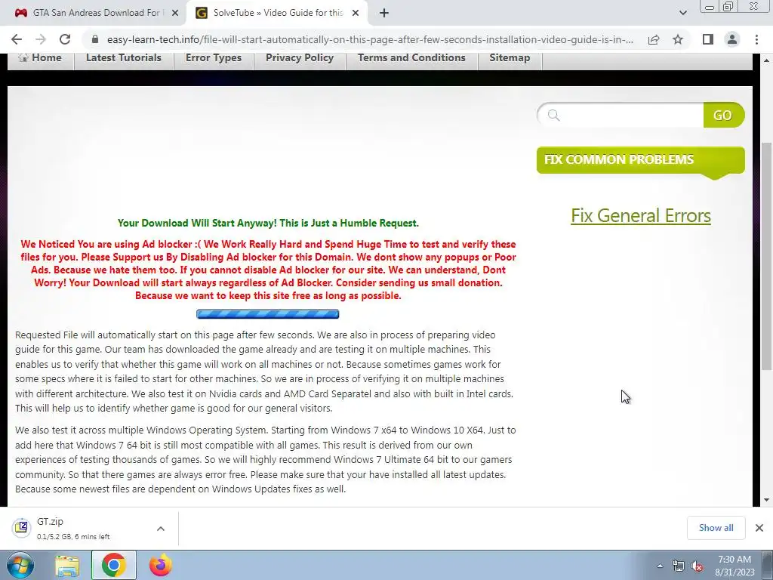Click the muted volume tray icon
Viewport: 773px width, 580px height.
pos(697,566)
